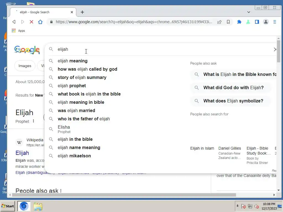Viewport: 283px width, 212px height.
Task: Choose suggestion 'elijah meaning'
Action: click(x=72, y=61)
